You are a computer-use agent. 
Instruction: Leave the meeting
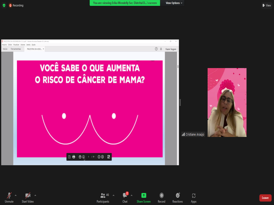[x=265, y=198]
